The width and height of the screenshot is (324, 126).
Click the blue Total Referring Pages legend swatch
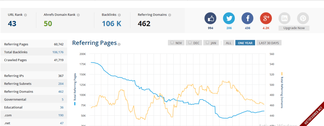click(75, 103)
